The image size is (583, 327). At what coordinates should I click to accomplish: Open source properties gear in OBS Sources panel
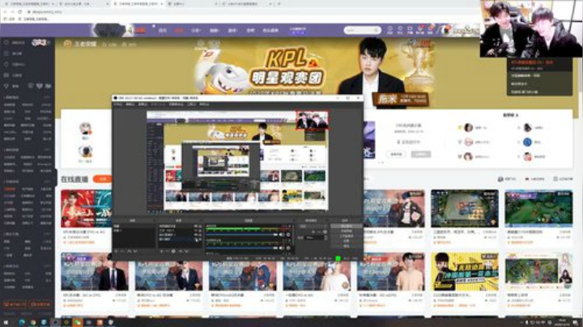click(173, 251)
